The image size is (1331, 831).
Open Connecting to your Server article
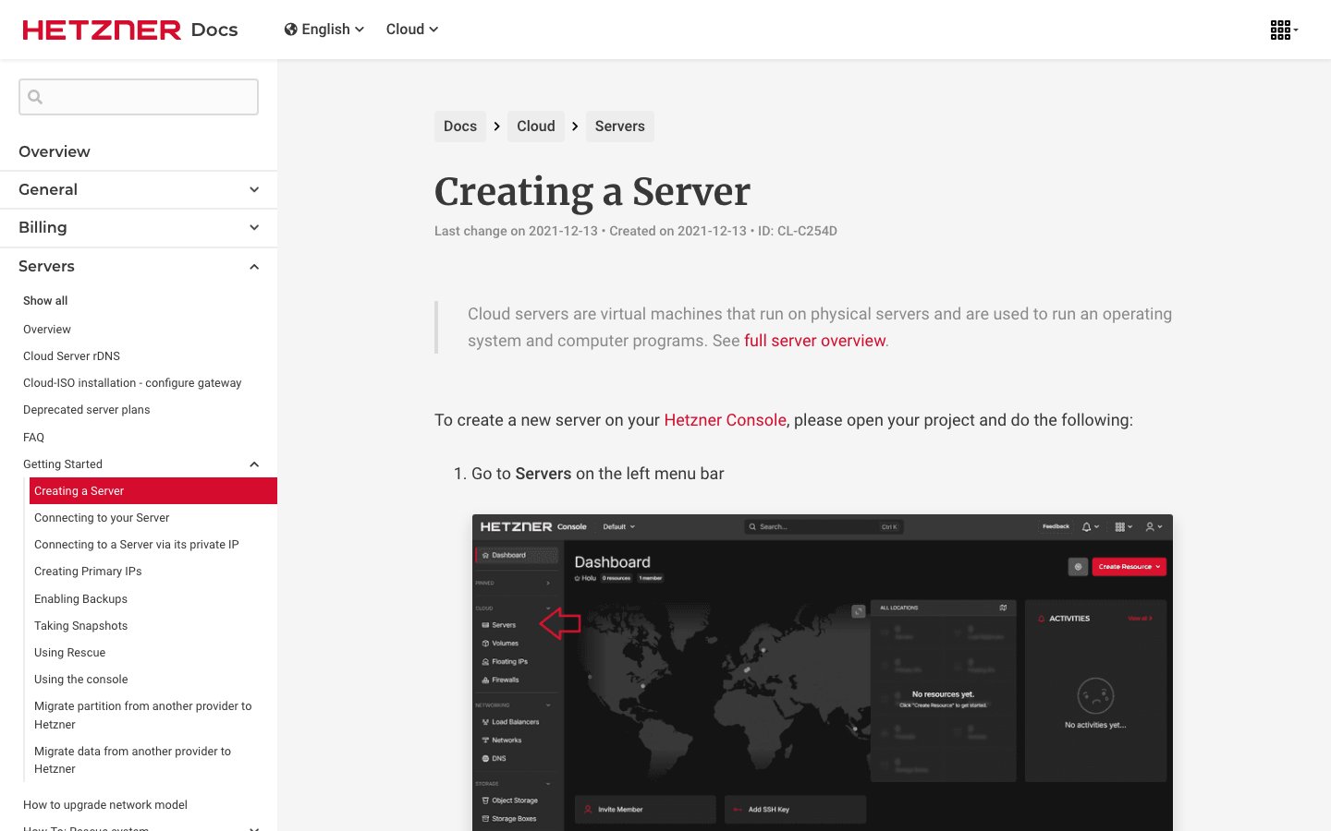pyautogui.click(x=102, y=518)
